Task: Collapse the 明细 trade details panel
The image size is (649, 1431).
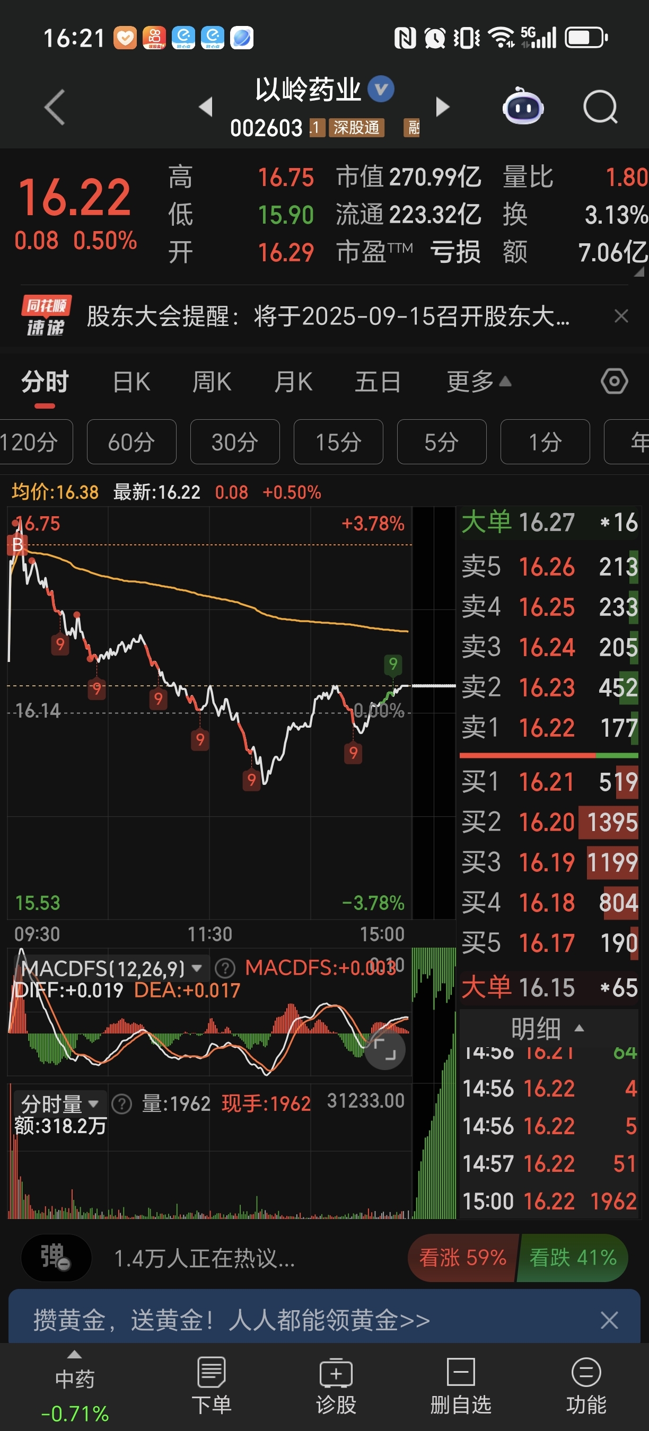Action: click(x=548, y=1029)
